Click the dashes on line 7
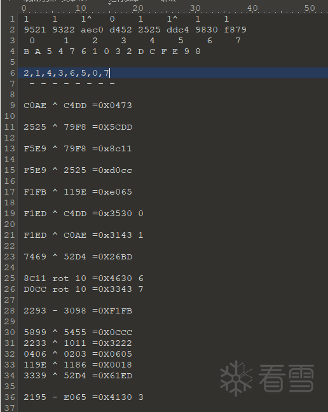Viewport: 328px width, 412px height. click(72, 83)
